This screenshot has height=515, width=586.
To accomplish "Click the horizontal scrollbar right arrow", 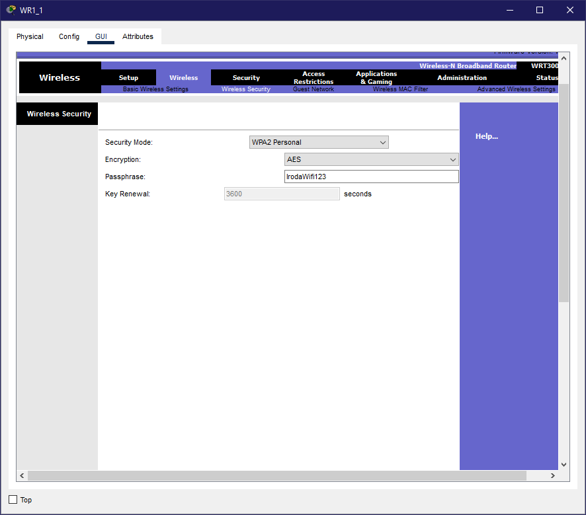I will (x=553, y=476).
